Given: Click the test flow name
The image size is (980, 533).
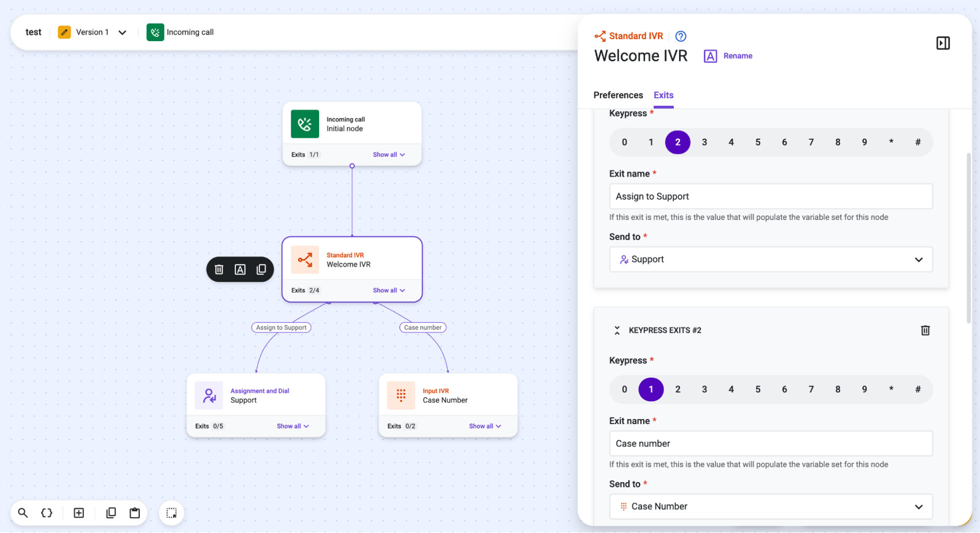Looking at the screenshot, I should [x=33, y=32].
